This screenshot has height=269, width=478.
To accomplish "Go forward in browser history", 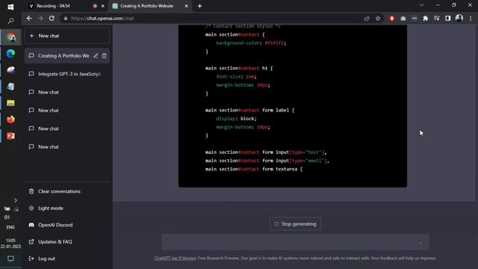I will click(x=40, y=18).
